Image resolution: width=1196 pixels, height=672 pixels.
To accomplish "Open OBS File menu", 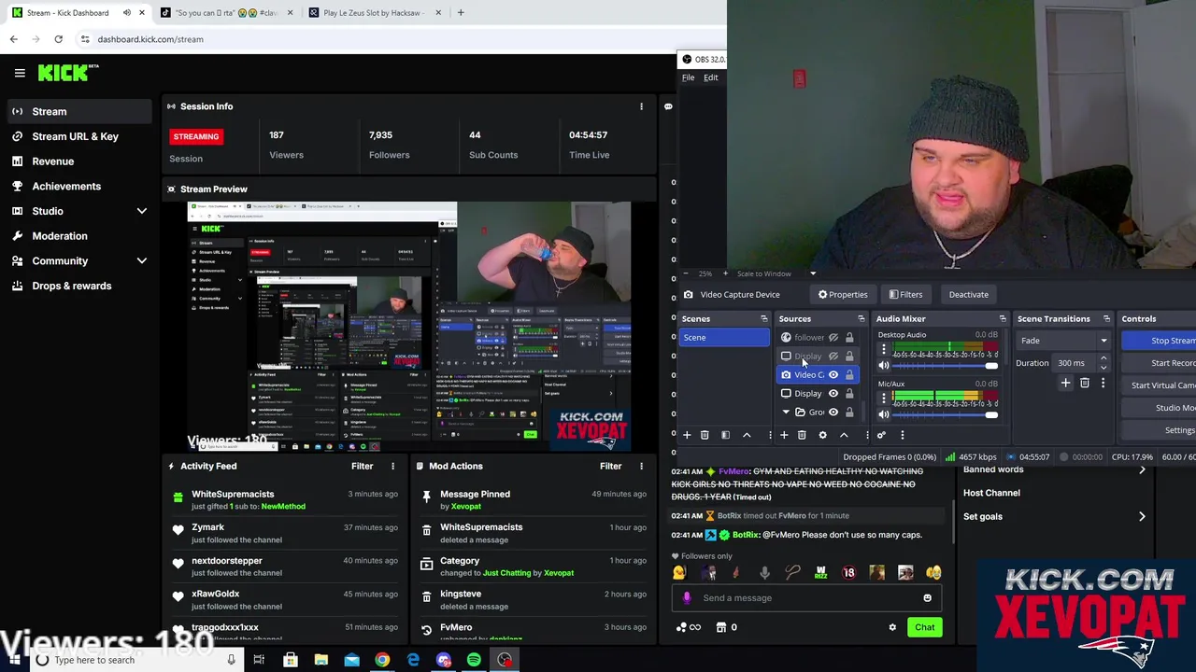I will point(688,77).
